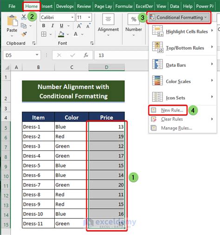
Task: Switch to the Review tab
Action: tap(84, 7)
